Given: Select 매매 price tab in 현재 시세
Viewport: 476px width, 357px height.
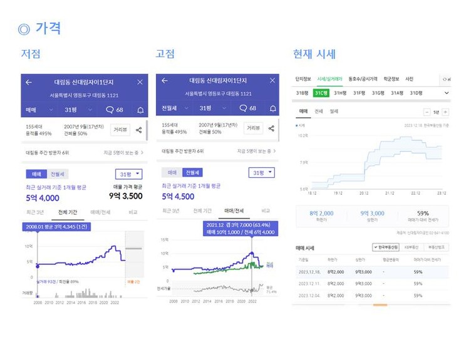Looking at the screenshot, I should (x=303, y=111).
